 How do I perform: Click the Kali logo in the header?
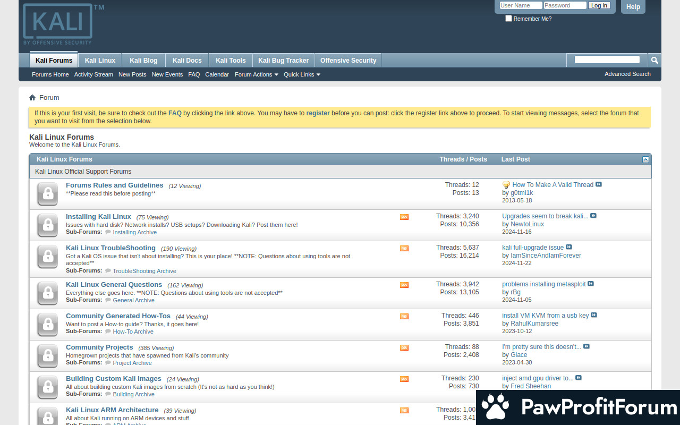(x=63, y=24)
